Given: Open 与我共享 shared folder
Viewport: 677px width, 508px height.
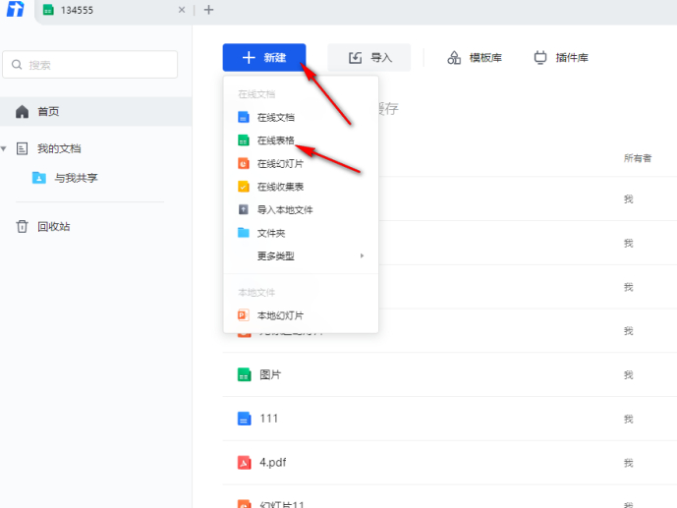Looking at the screenshot, I should pyautogui.click(x=76, y=178).
